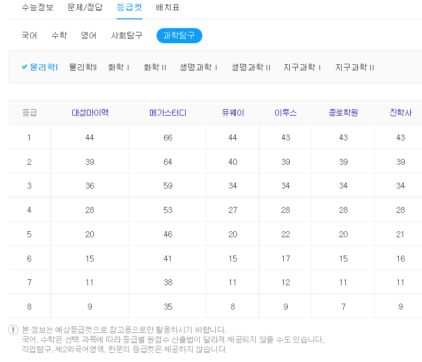
Task: Click 메가스터디 grade 6 value 41
Action: pos(168,258)
